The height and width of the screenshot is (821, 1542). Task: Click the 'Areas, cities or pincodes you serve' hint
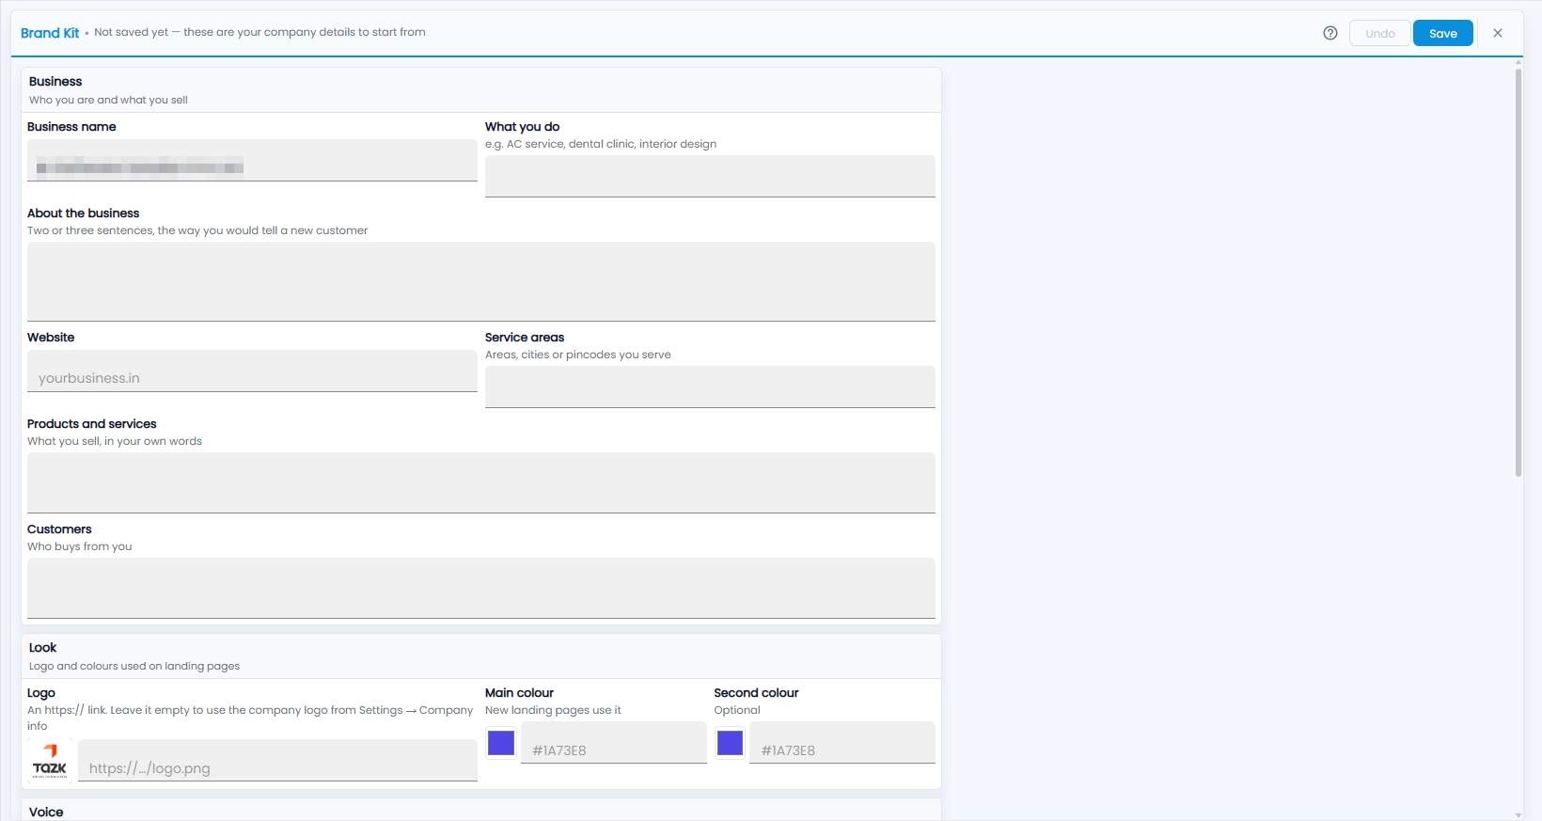point(578,355)
